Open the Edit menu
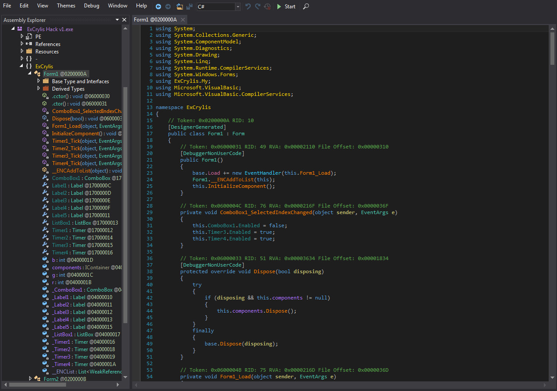557x391 pixels. (24, 6)
